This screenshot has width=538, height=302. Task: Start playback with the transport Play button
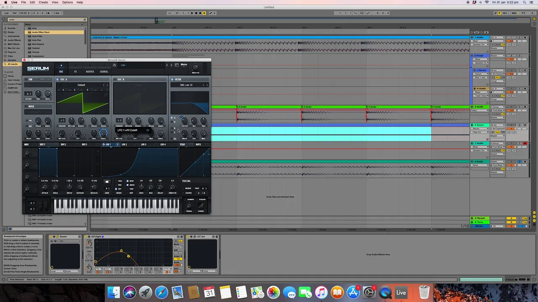coord(192,13)
